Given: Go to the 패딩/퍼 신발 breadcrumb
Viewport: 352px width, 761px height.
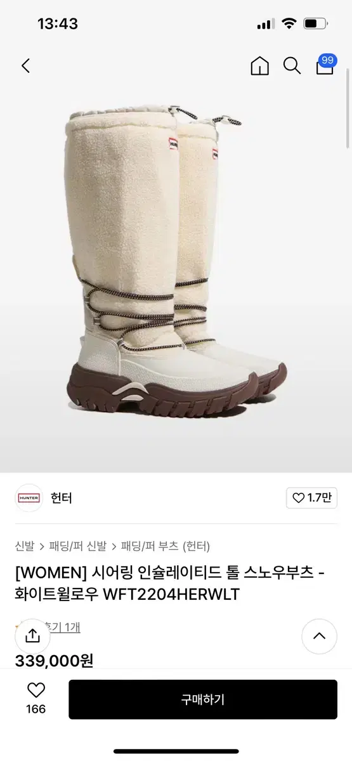Looking at the screenshot, I should (77, 545).
